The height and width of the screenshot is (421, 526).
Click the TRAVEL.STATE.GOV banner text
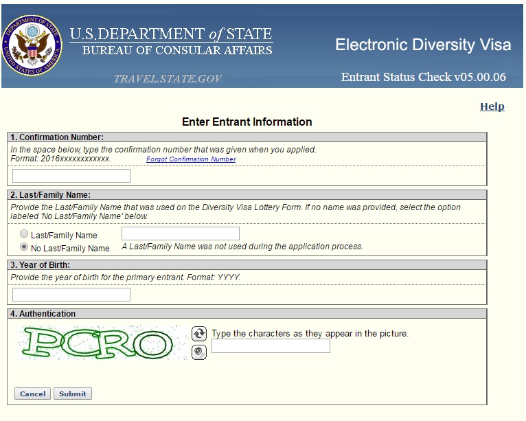point(168,78)
